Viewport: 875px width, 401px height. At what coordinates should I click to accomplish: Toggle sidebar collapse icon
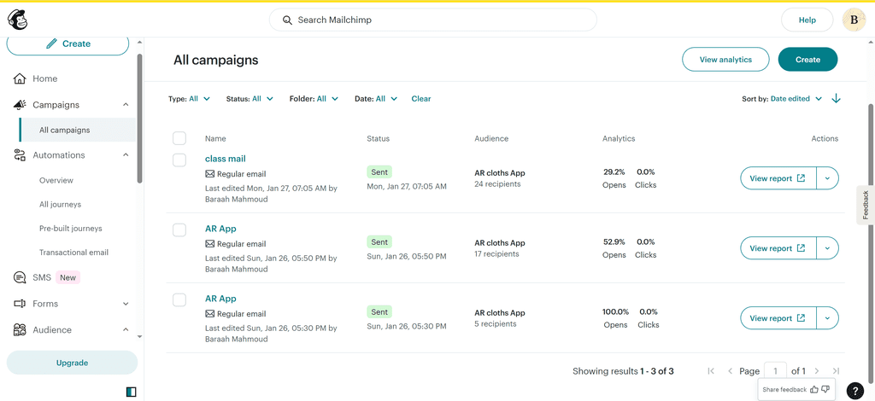pyautogui.click(x=131, y=392)
